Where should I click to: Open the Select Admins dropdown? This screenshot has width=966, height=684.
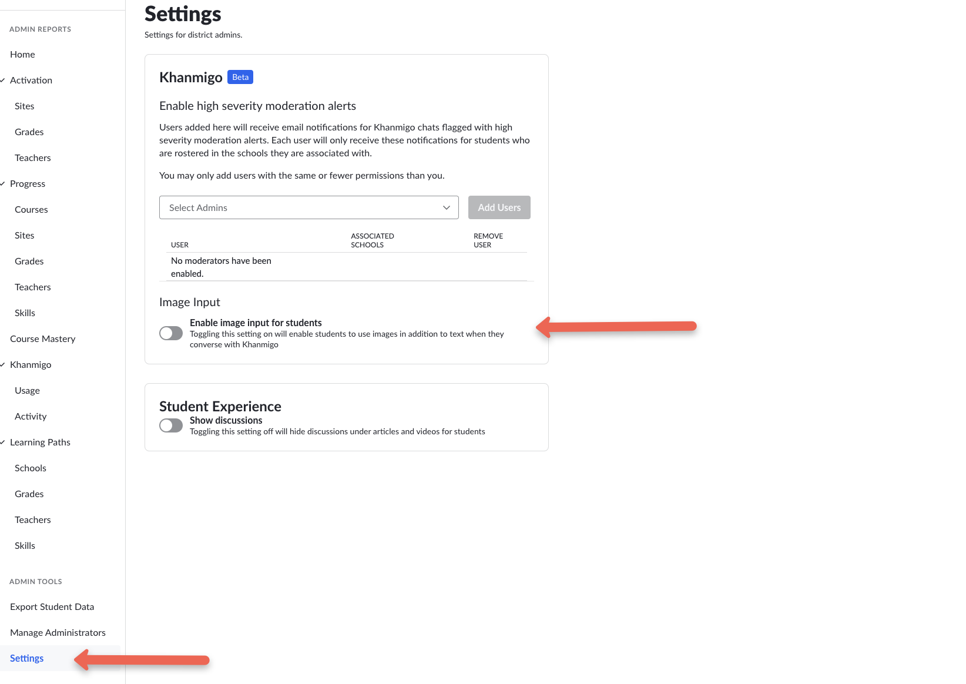pos(308,207)
